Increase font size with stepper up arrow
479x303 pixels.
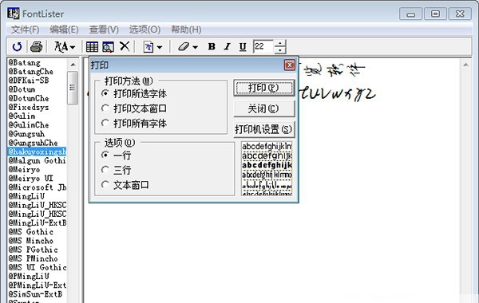pos(280,43)
